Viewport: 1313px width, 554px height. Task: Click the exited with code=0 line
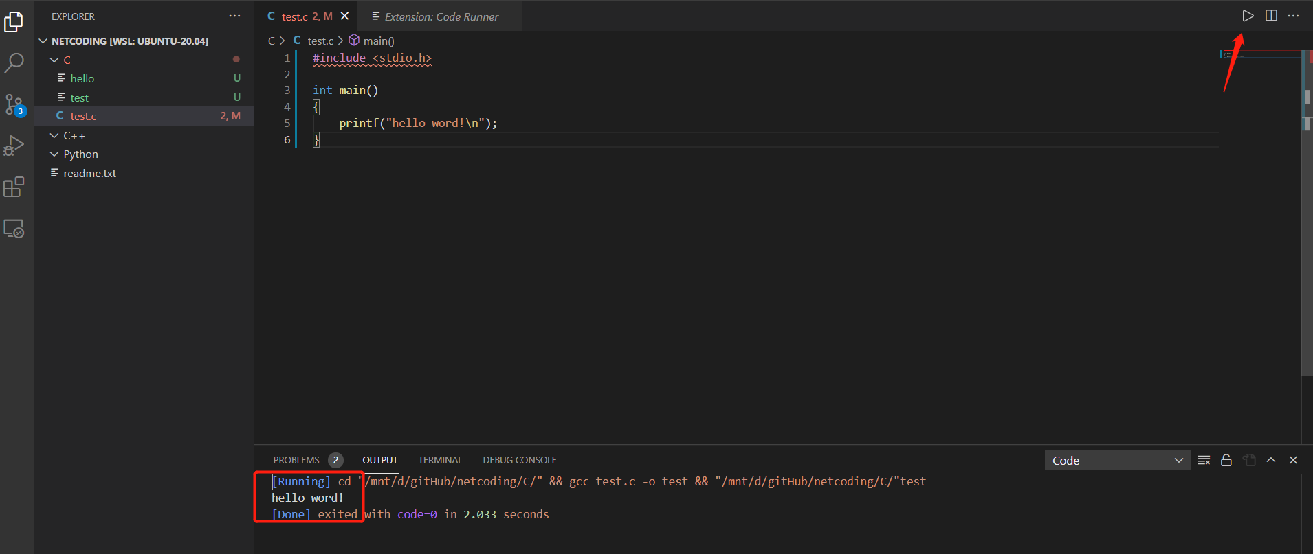(410, 514)
